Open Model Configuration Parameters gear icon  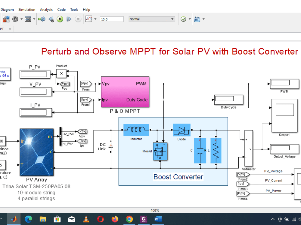pos(15,19)
